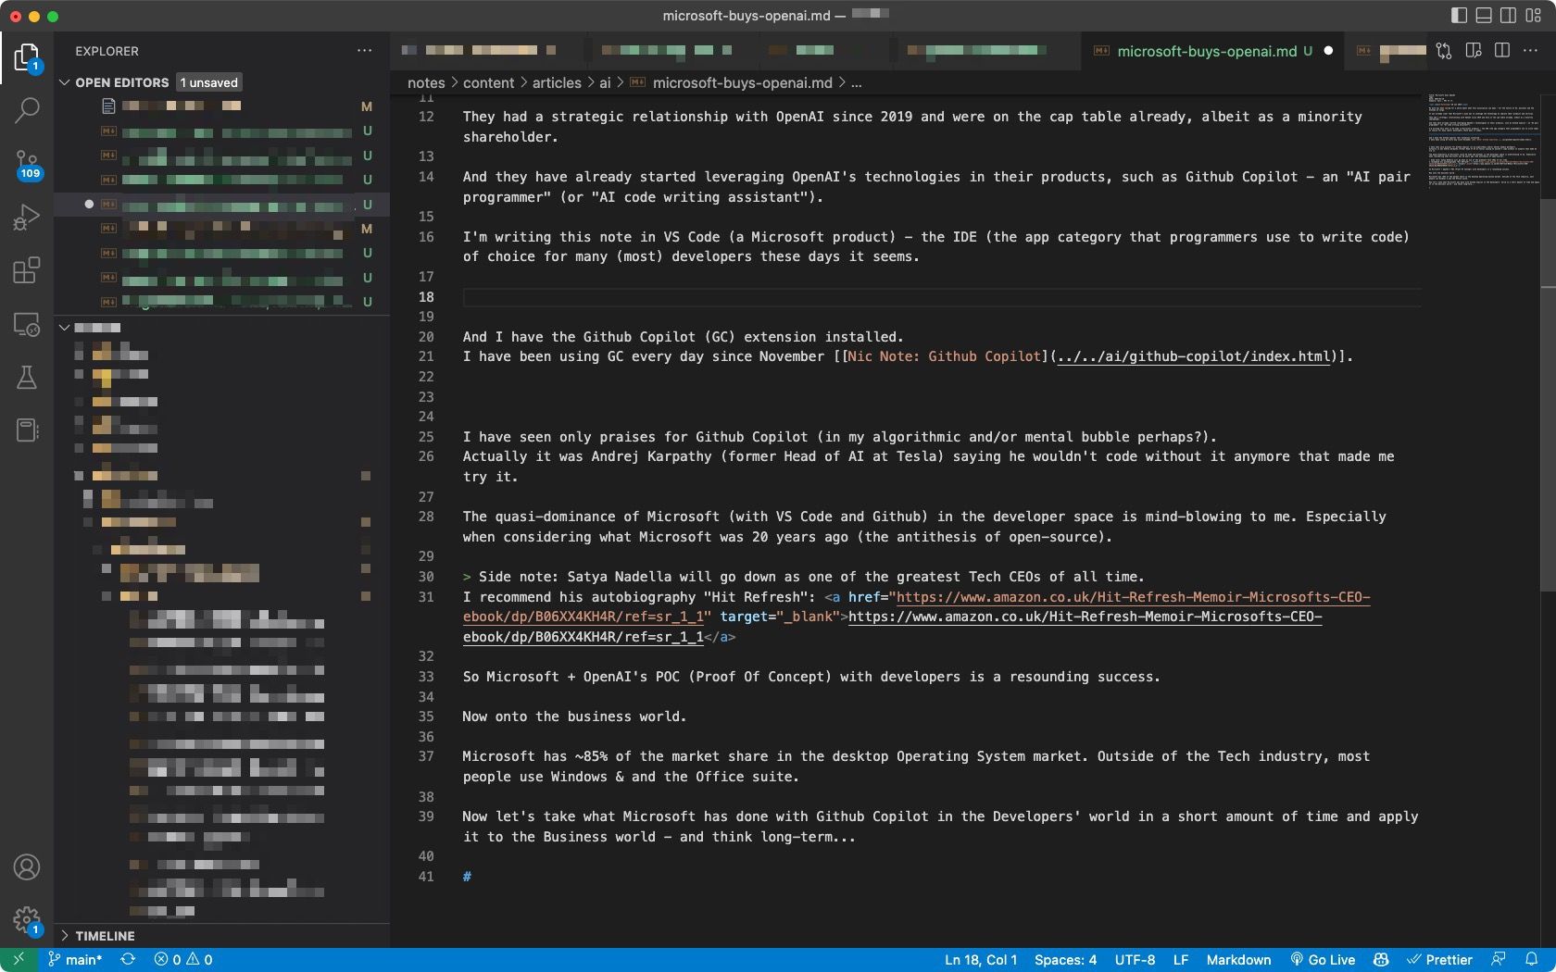1556x972 pixels.
Task: Change language mode via Markdown
Action: coord(1238,960)
